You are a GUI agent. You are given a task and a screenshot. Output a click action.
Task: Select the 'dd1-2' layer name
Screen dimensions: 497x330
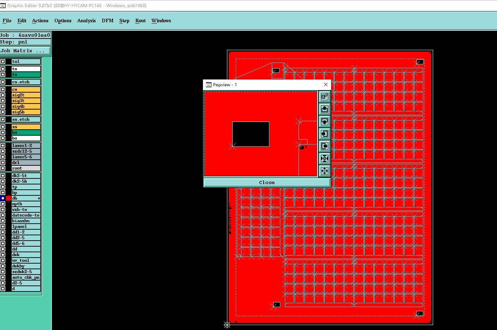coord(26,232)
